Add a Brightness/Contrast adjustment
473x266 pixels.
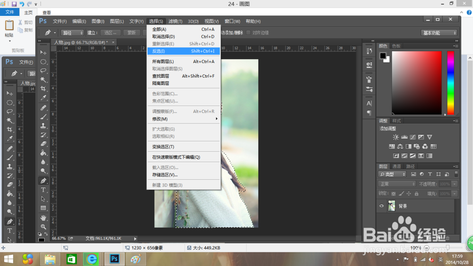point(396,137)
